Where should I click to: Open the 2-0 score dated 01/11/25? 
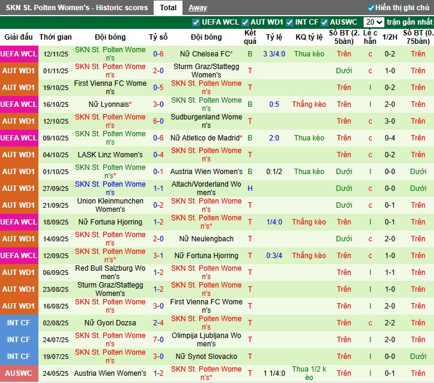[x=158, y=71]
